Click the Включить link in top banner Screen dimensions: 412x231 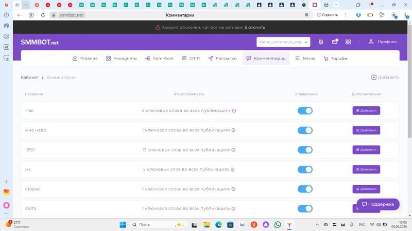coord(255,27)
